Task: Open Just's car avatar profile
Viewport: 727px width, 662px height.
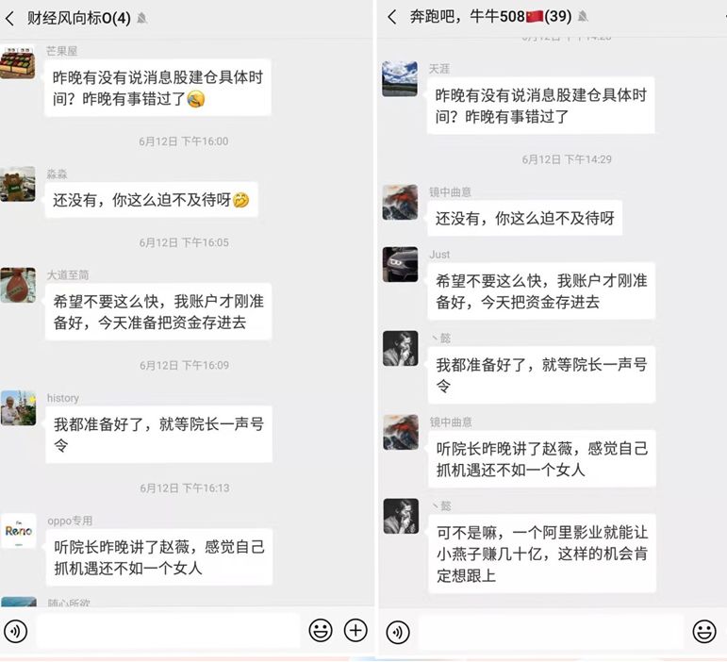Action: click(x=400, y=264)
